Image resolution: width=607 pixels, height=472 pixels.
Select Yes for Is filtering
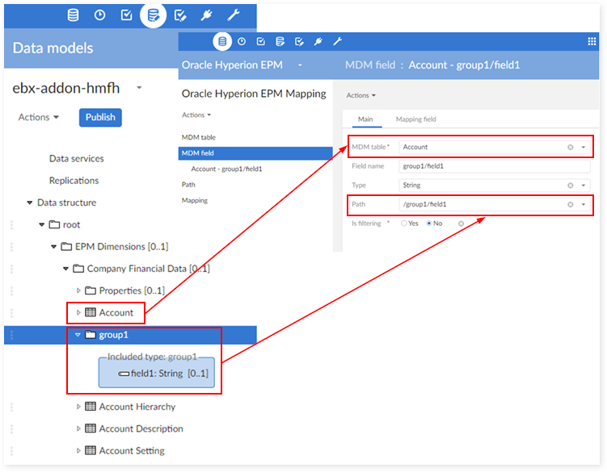[404, 223]
